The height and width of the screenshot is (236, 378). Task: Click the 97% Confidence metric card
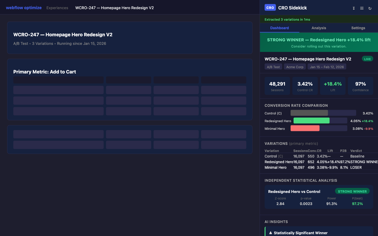point(360,86)
